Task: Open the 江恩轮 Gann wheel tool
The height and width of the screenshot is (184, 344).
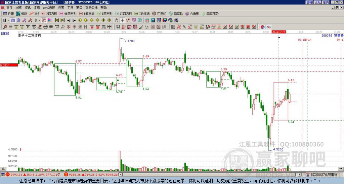Action: (159, 13)
